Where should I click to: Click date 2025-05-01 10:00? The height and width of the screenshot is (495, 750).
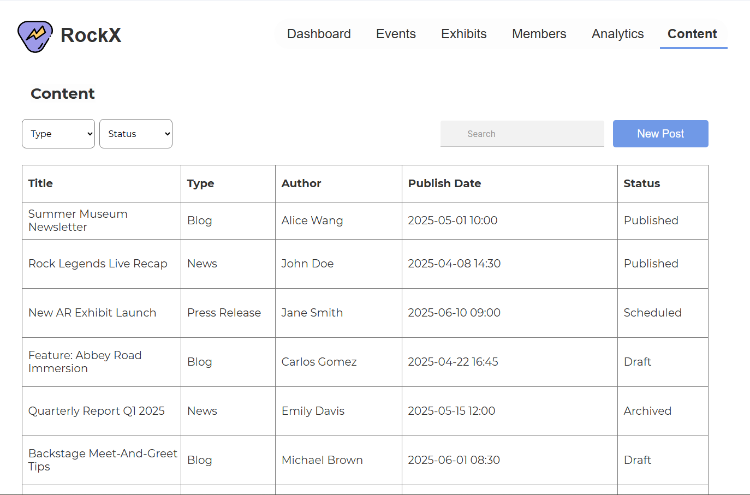pos(453,220)
